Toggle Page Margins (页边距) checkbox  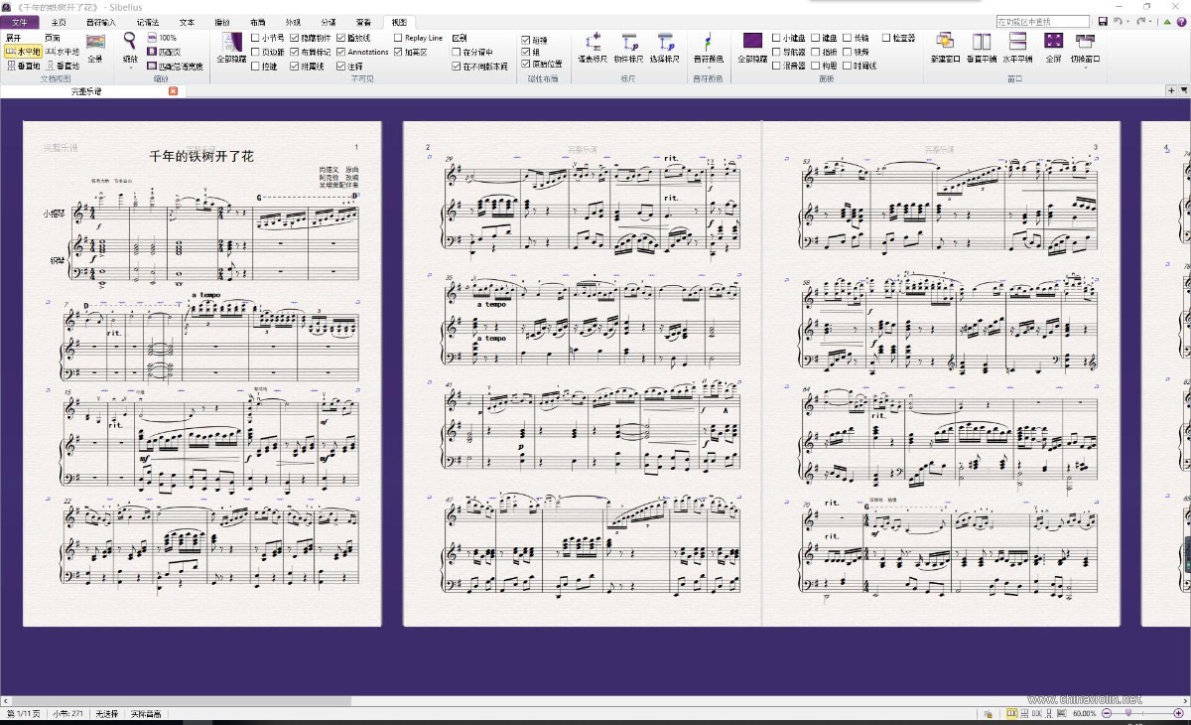click(x=256, y=52)
